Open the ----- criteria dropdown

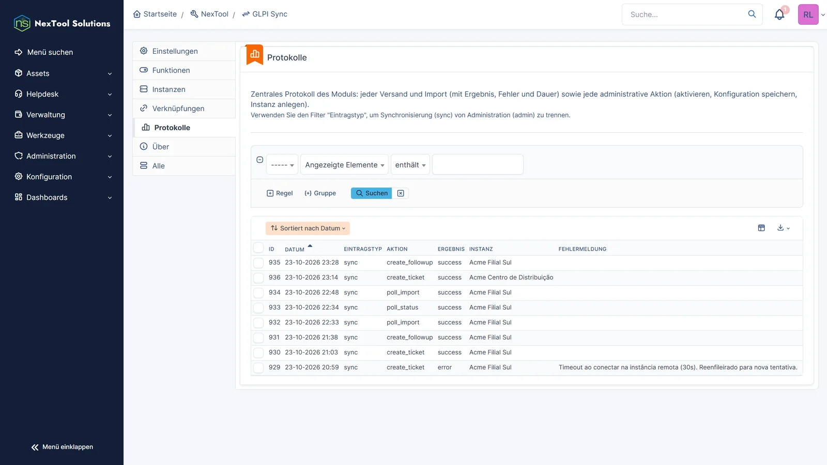point(282,165)
